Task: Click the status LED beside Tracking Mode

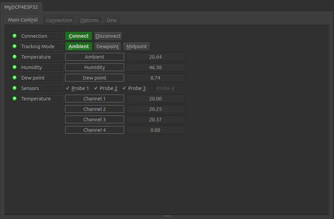Action: coord(15,46)
